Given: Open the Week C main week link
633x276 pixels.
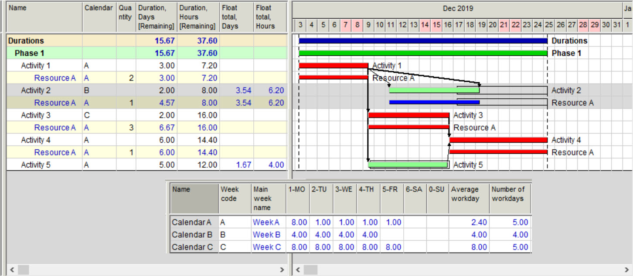Looking at the screenshot, I should tap(266, 247).
